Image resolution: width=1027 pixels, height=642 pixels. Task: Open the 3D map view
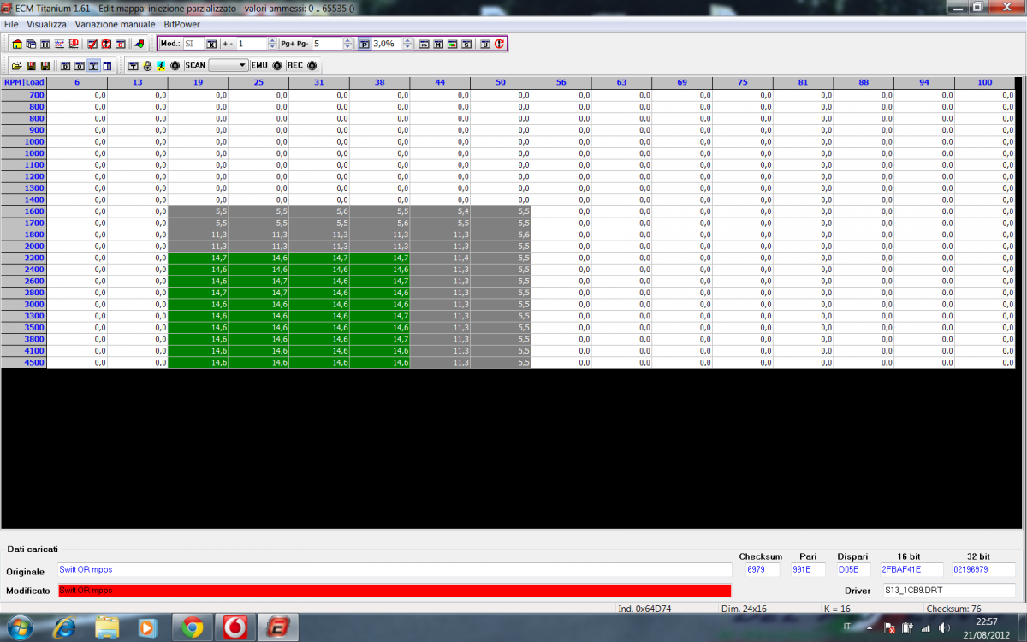pyautogui.click(x=74, y=44)
